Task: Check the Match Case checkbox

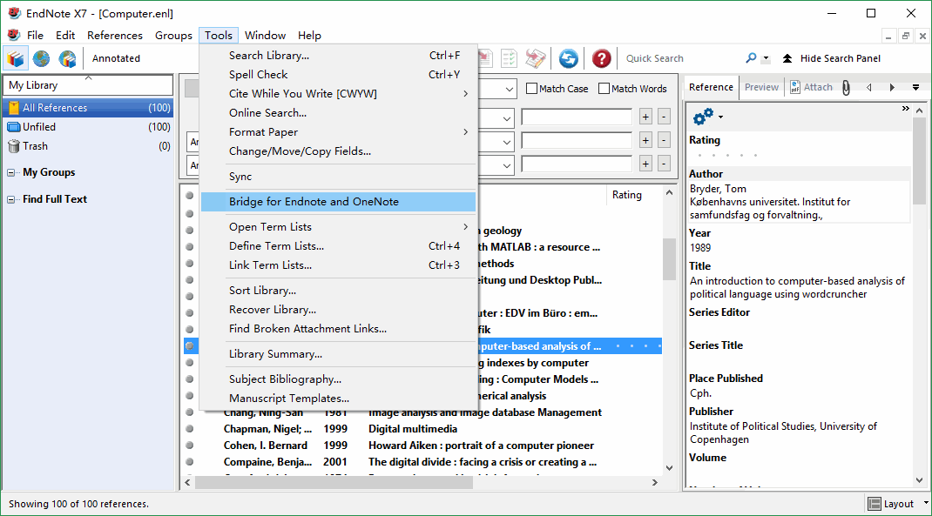Action: coord(532,89)
